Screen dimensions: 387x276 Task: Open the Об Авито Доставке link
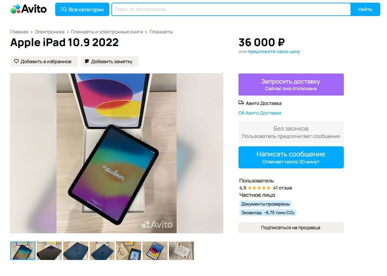click(x=260, y=113)
